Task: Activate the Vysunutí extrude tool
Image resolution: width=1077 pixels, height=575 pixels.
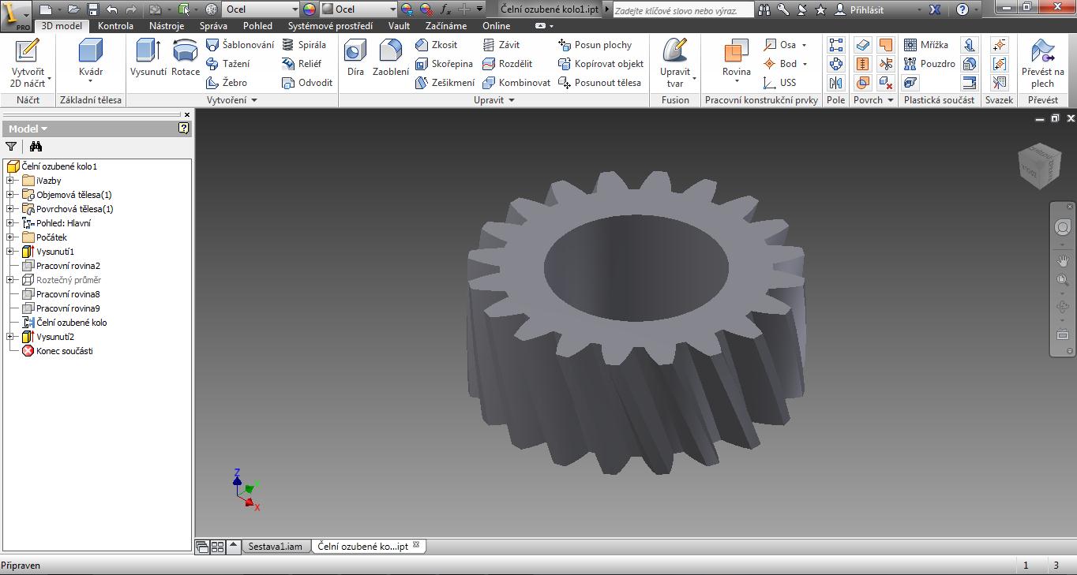Action: tap(148, 58)
